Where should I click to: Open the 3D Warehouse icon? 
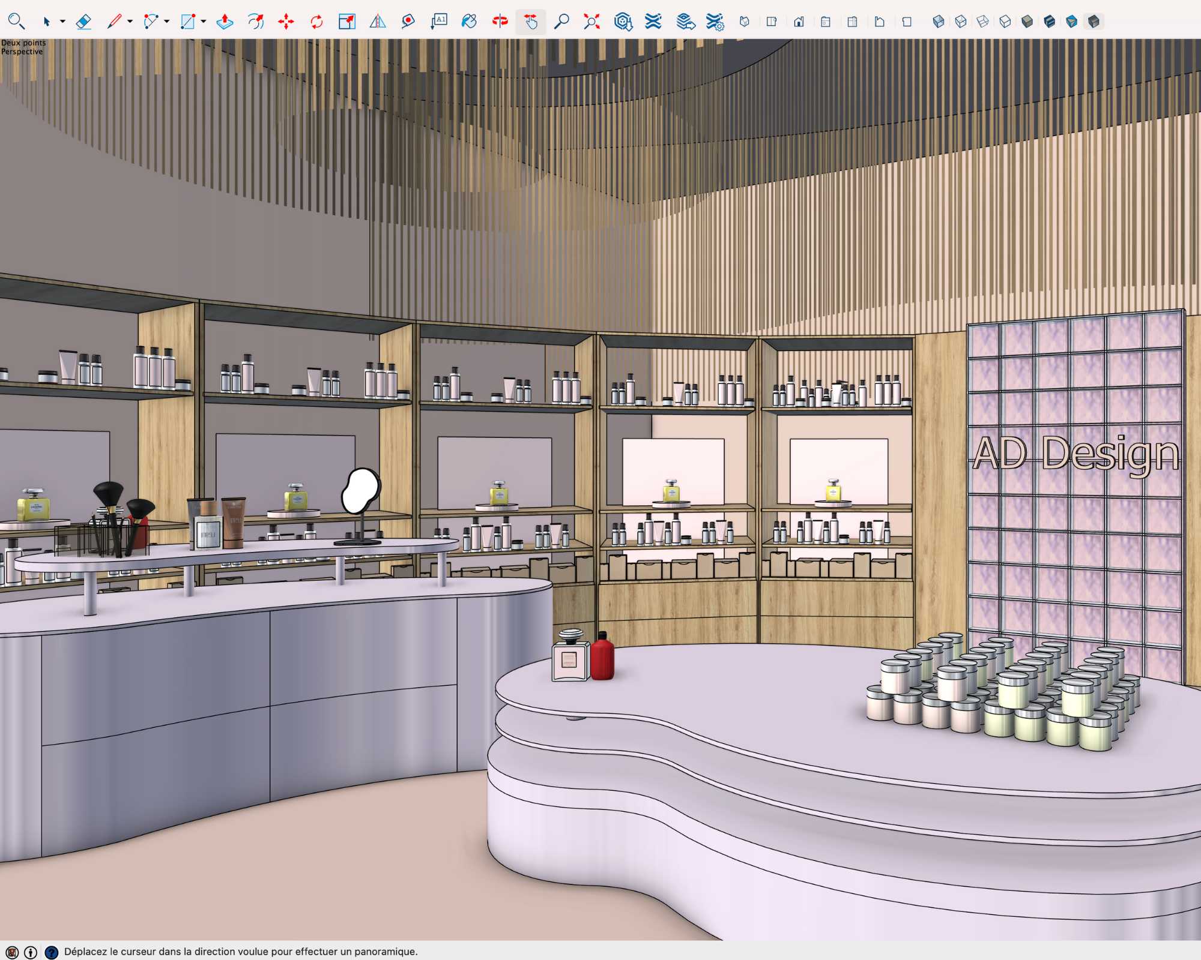pos(623,22)
